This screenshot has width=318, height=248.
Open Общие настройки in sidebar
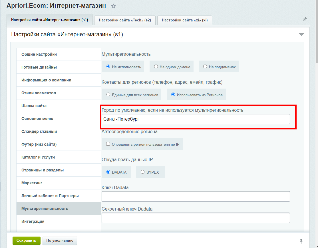[x=39, y=54]
